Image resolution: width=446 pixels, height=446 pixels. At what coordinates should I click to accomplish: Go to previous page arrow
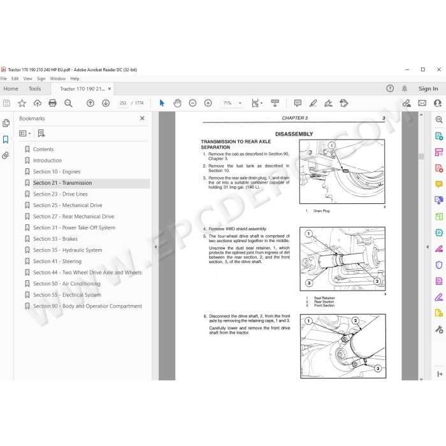90,103
